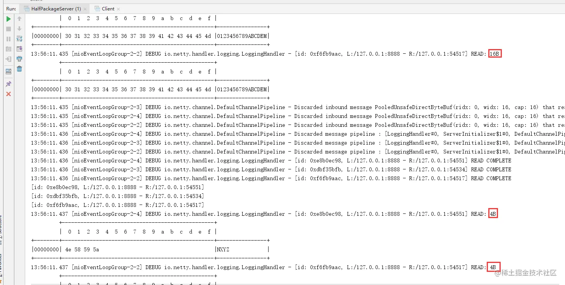
Task: Click the 'Run:' panel label
Action: (11, 9)
